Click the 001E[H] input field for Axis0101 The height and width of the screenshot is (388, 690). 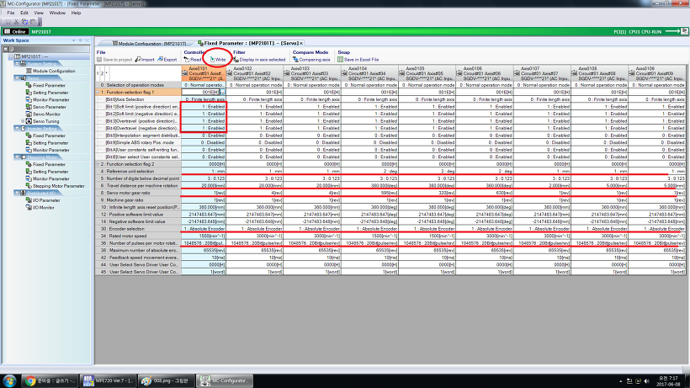click(200, 93)
